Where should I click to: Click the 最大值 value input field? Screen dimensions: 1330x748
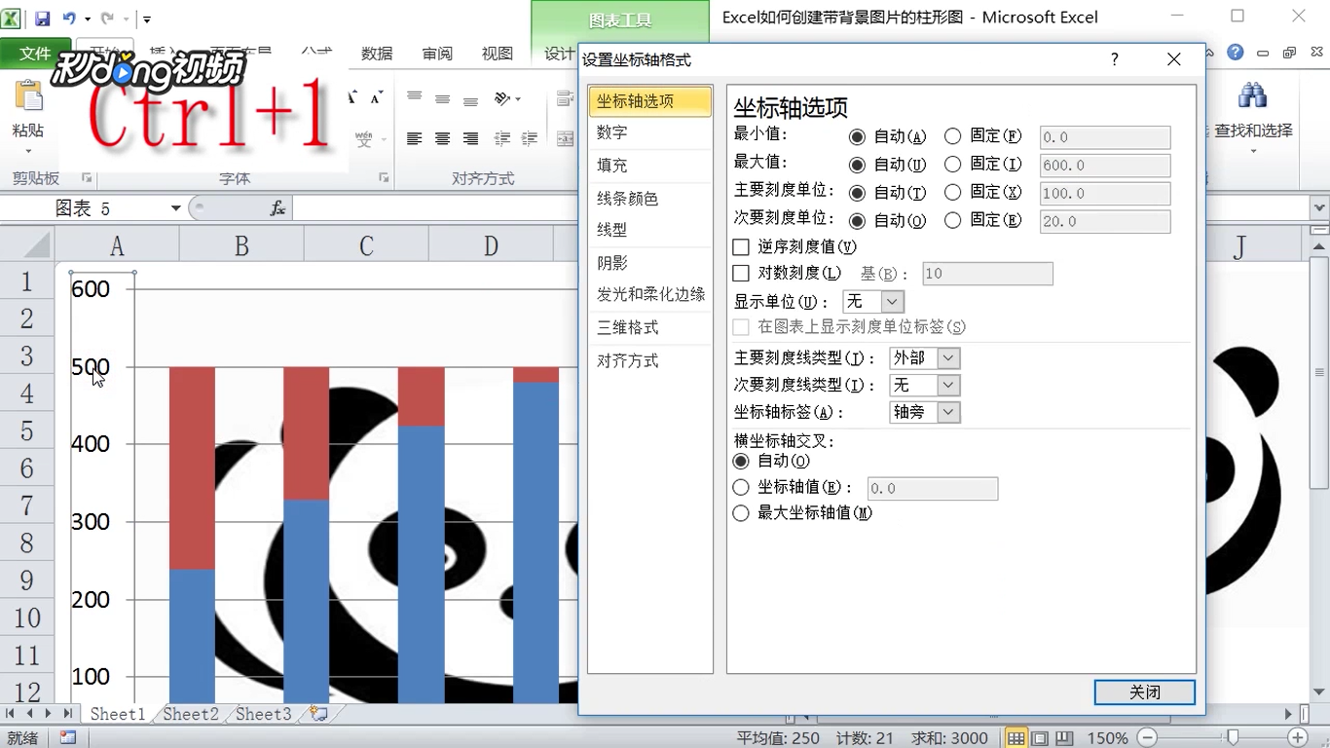click(1105, 166)
